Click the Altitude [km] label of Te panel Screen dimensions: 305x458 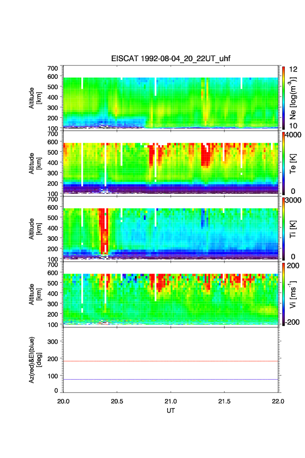point(35,164)
